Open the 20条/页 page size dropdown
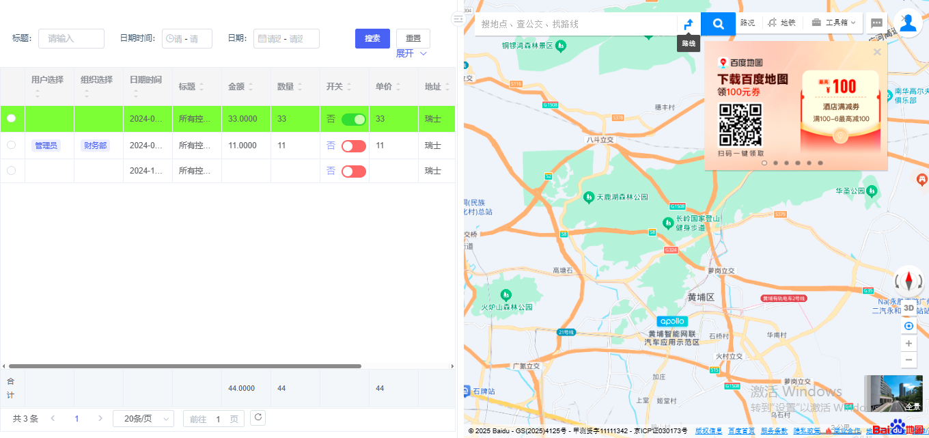This screenshot has height=438, width=929. pyautogui.click(x=143, y=419)
